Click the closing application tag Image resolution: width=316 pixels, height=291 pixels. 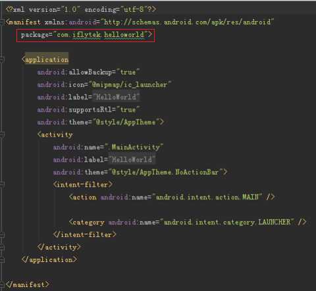point(49,259)
